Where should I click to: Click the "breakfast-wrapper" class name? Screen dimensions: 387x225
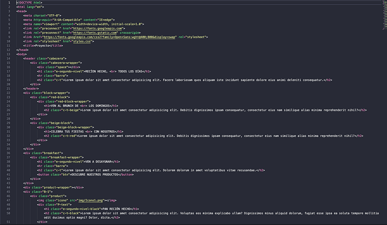(66, 158)
